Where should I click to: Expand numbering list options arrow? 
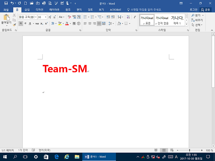point(96,17)
